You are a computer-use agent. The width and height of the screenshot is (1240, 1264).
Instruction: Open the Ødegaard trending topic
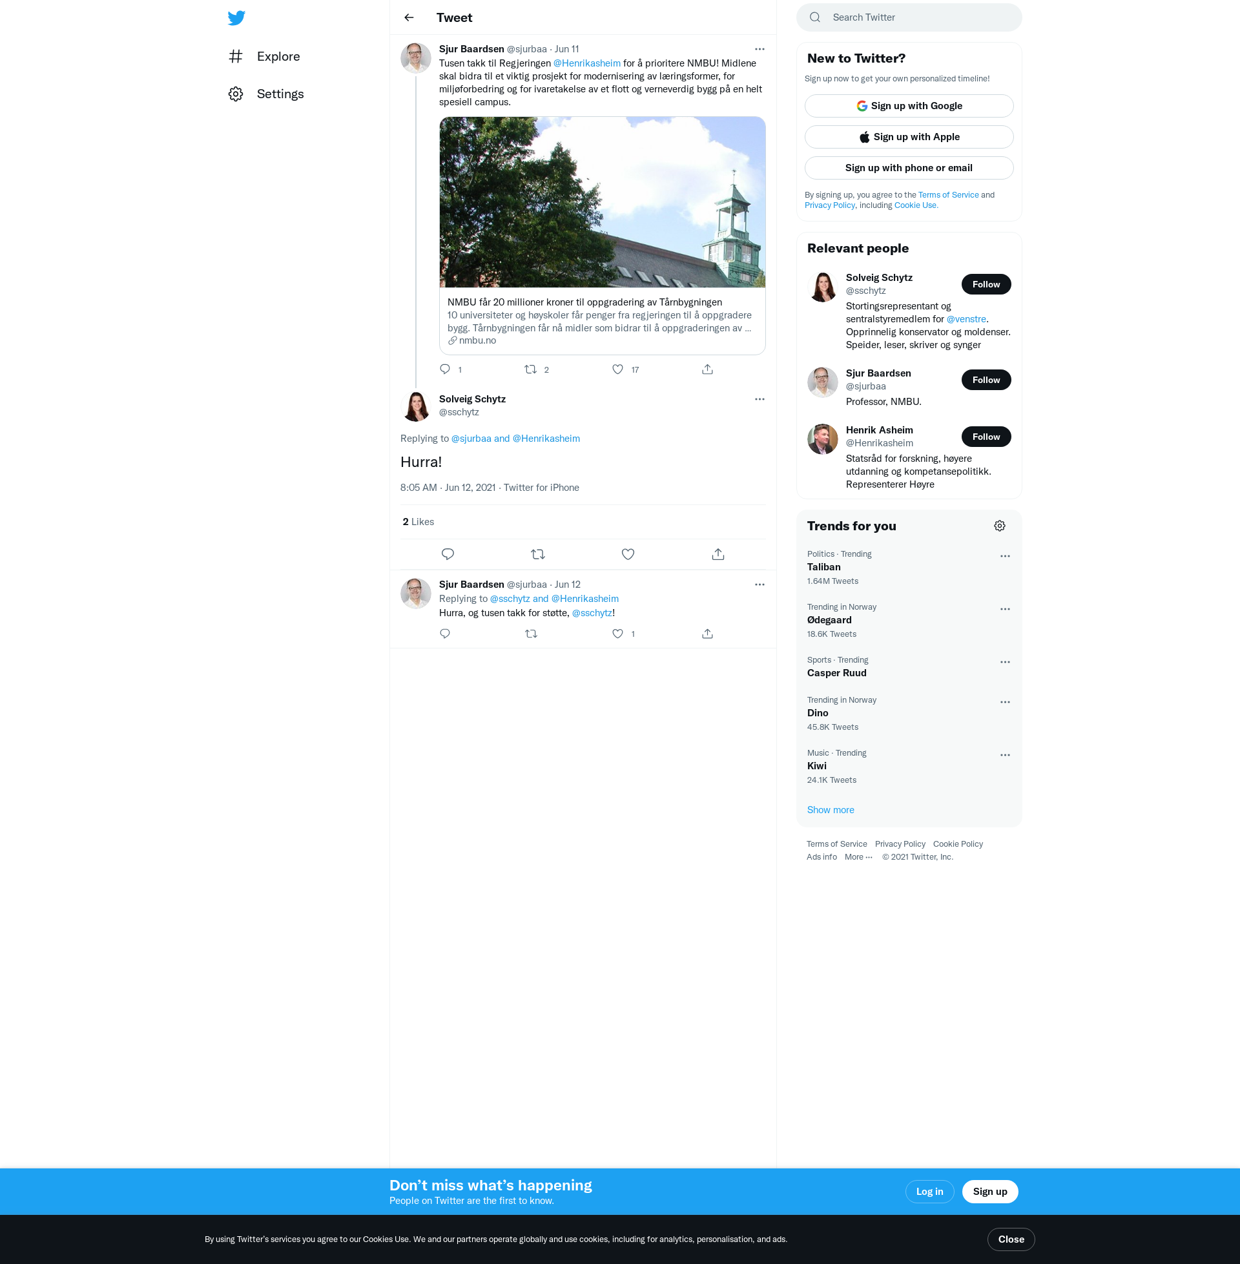click(829, 621)
